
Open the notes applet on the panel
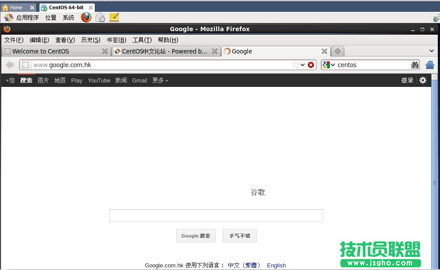114,17
